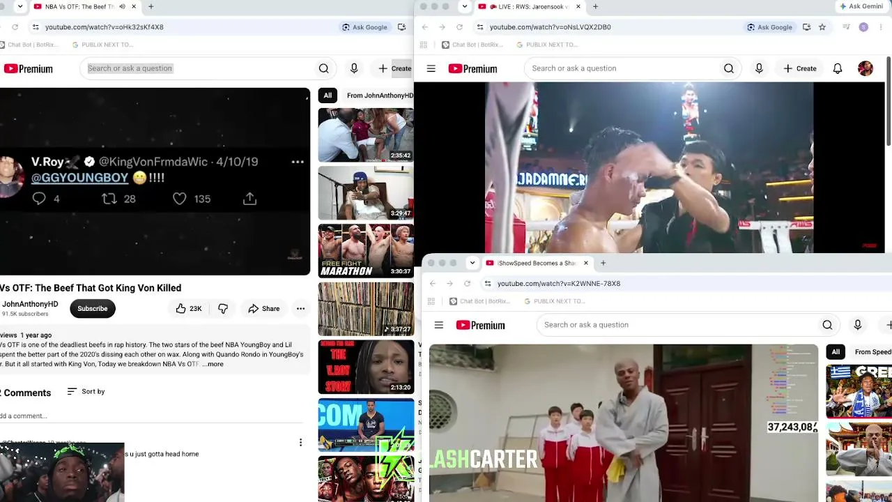Viewport: 892px width, 502px height.
Task: Bookmark the RWS live page with the star
Action: tap(822, 27)
